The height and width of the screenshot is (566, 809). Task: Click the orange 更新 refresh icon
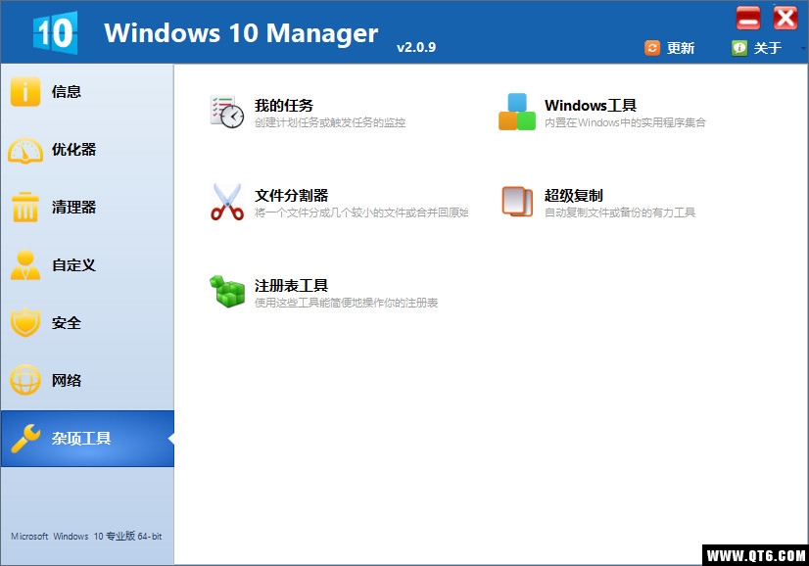point(652,48)
